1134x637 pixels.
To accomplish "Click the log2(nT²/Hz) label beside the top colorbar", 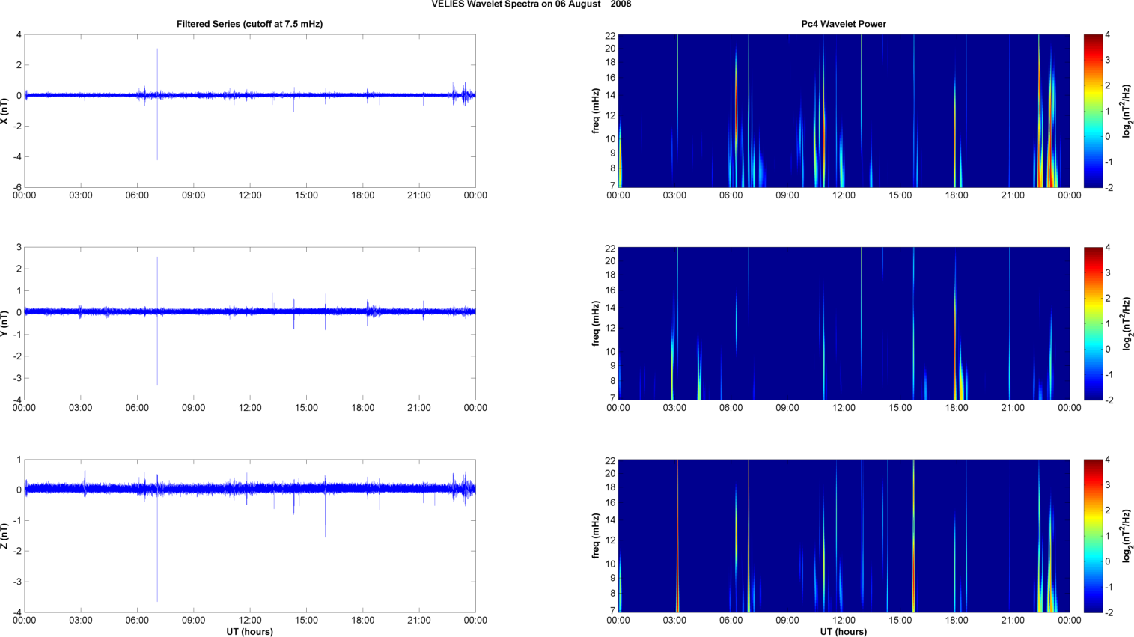I will pyautogui.click(x=1127, y=111).
